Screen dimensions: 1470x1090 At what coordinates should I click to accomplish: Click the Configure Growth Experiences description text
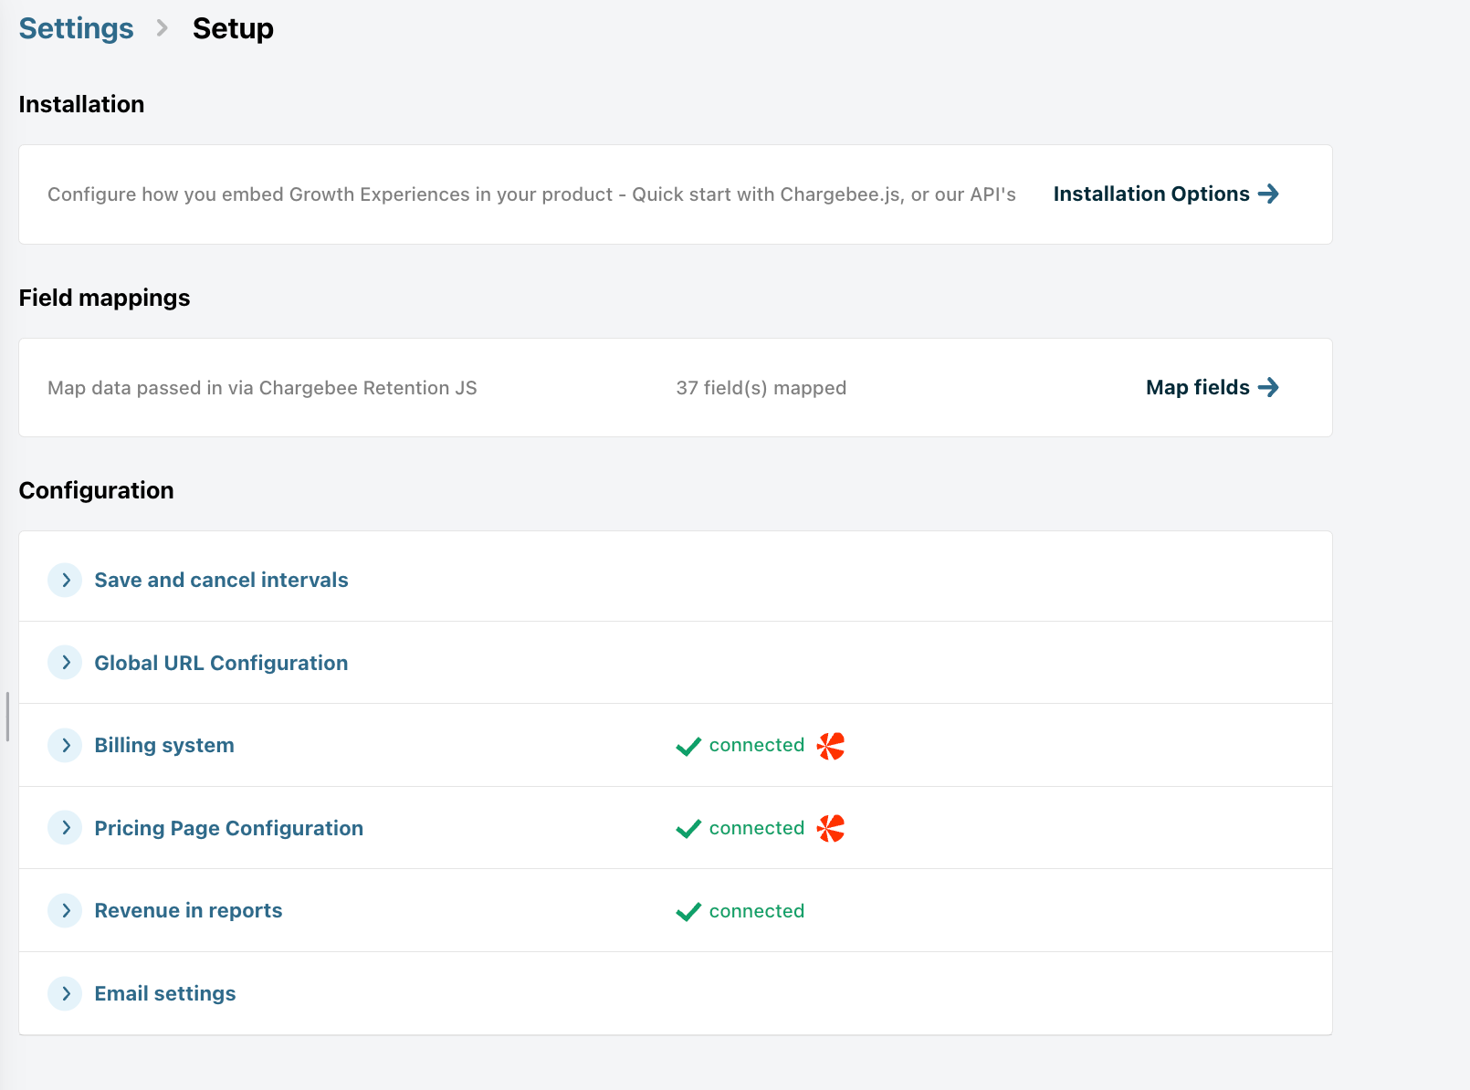531,194
